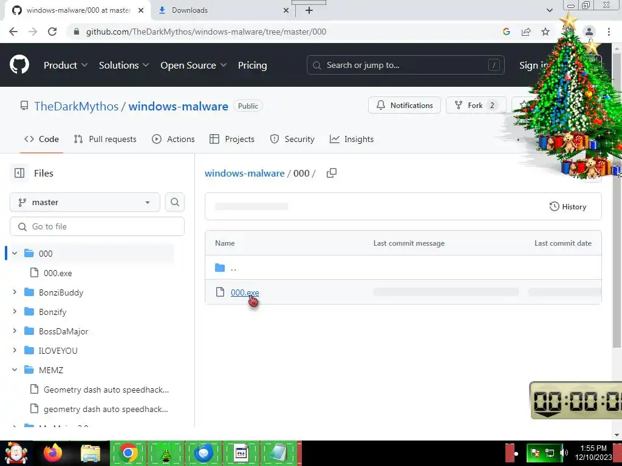This screenshot has height=466, width=622.
Task: Open the Pricing link
Action: point(252,65)
